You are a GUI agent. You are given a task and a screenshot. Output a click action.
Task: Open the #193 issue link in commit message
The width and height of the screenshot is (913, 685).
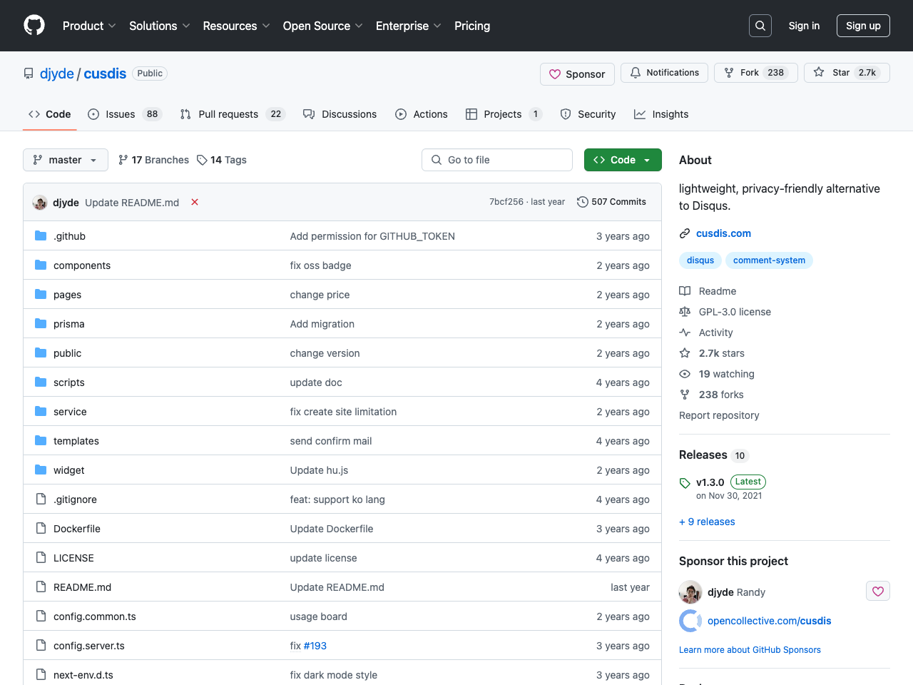click(315, 646)
